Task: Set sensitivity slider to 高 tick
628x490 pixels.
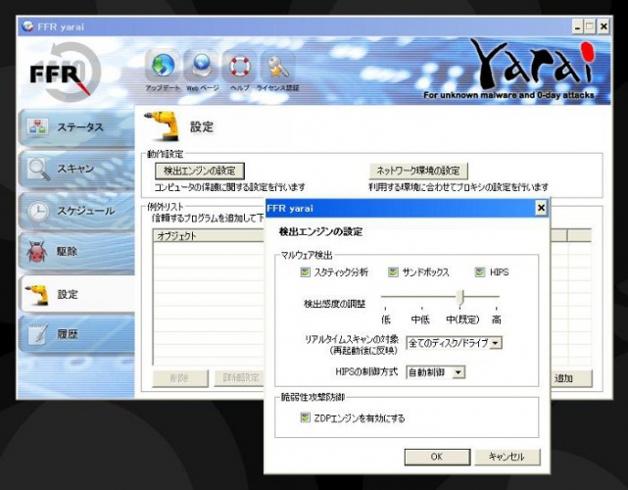Action: pos(497,308)
